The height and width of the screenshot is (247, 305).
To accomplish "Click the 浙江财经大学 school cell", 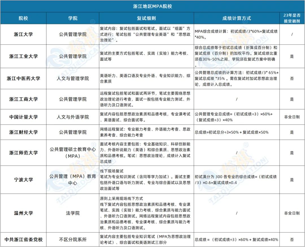I will point(23,132).
